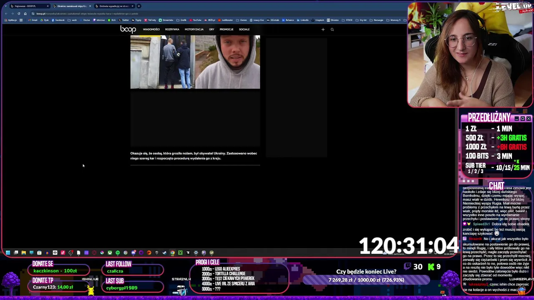Go to the MOTORYZACJA section
This screenshot has height=300, width=534.
pos(194,29)
